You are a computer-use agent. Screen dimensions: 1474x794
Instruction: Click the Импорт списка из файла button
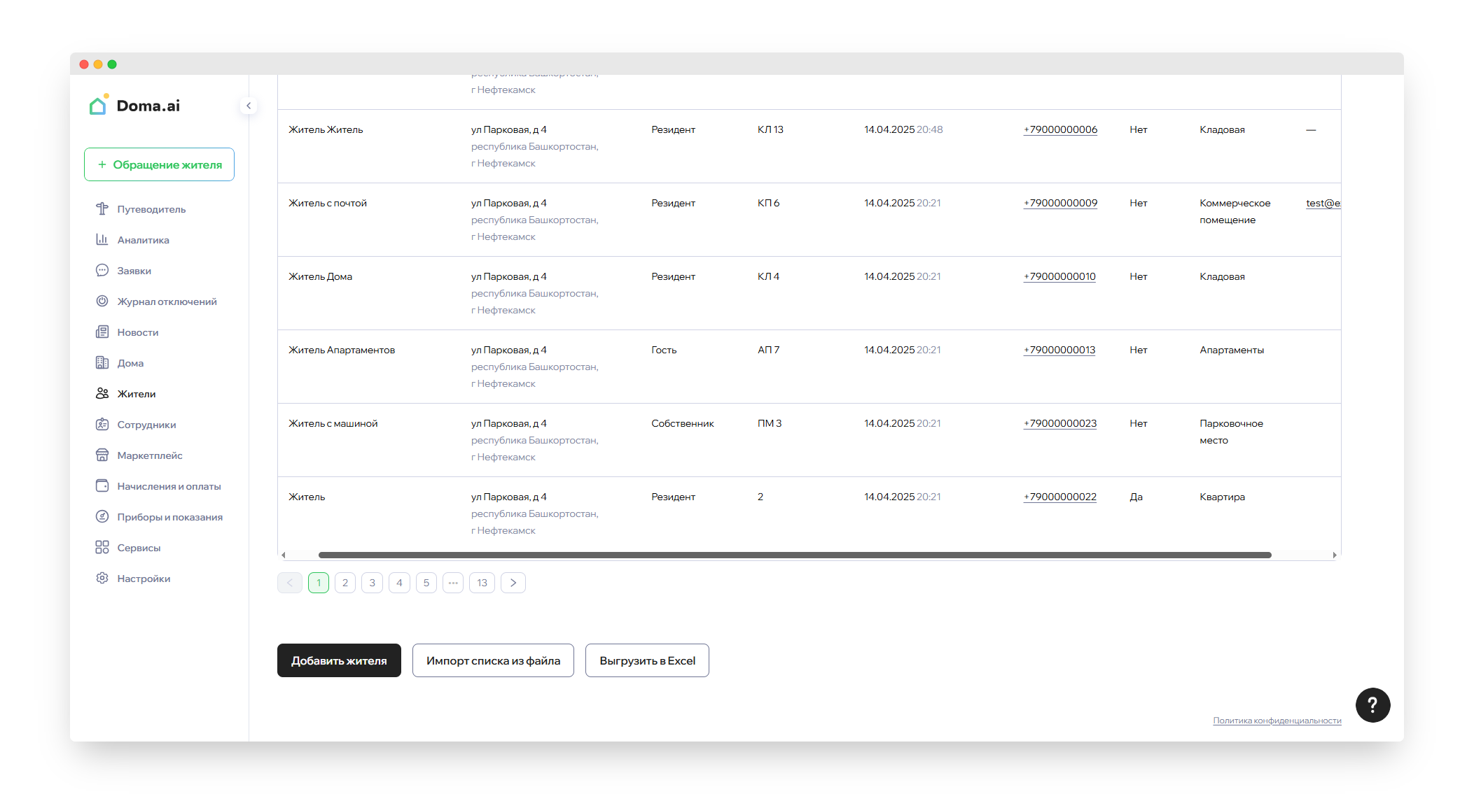point(493,660)
